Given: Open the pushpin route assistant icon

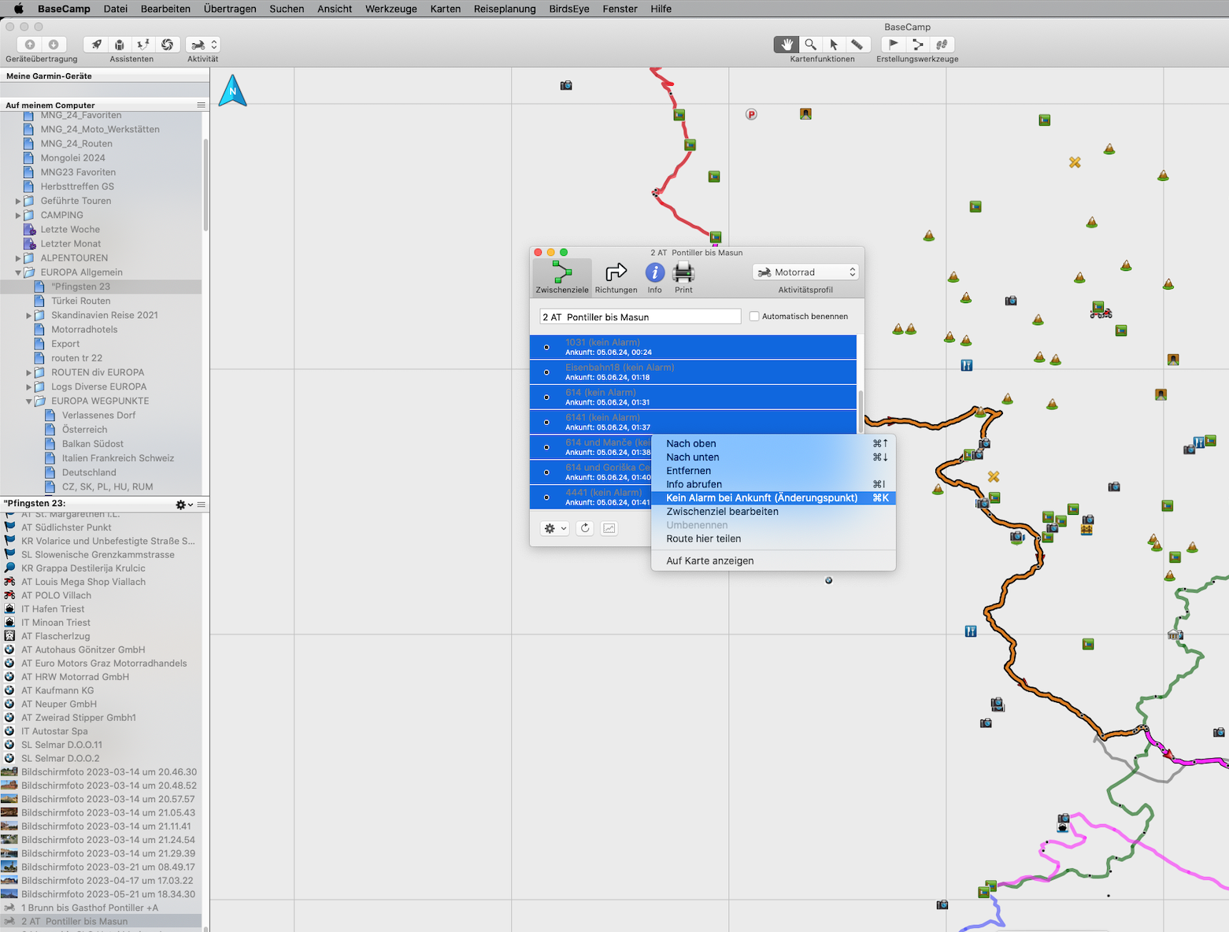Looking at the screenshot, I should (143, 45).
